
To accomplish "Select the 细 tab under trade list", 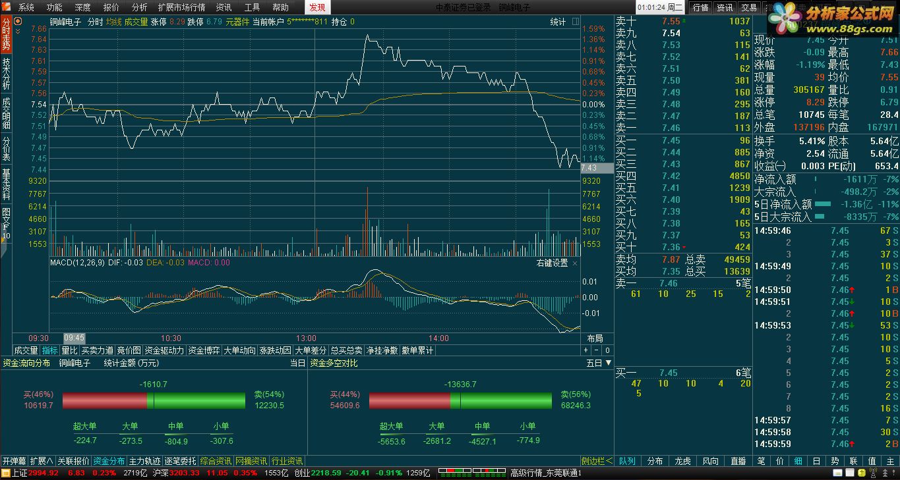I will coord(798,461).
